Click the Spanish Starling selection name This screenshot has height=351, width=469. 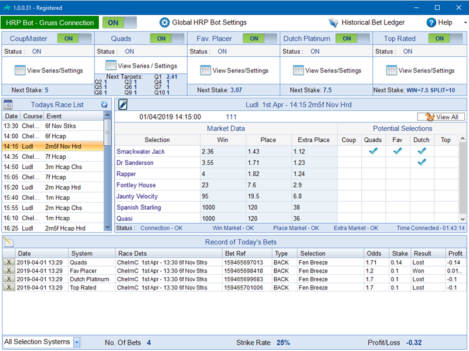139,207
